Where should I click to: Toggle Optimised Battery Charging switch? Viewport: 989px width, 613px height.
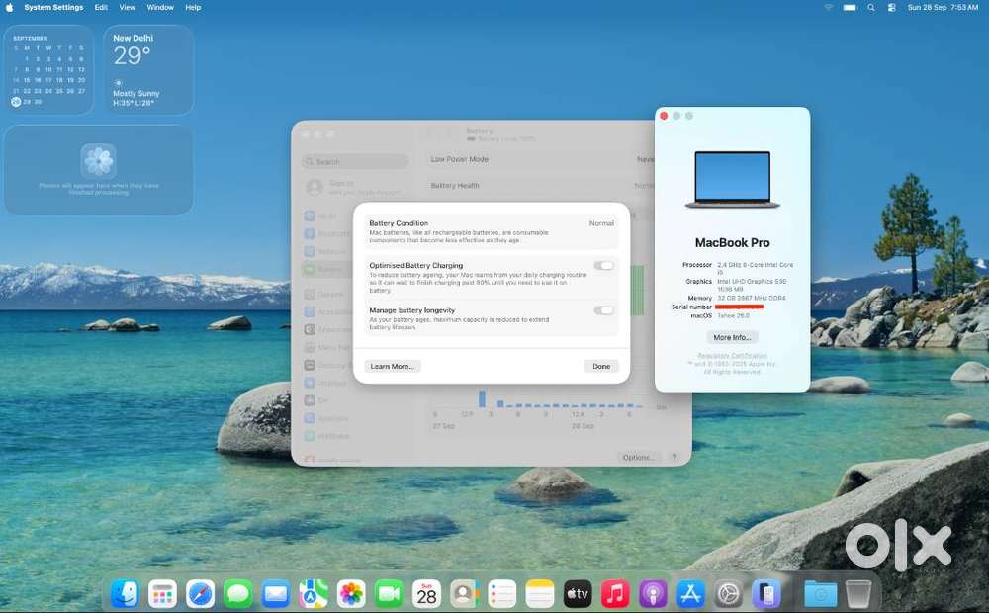point(603,266)
